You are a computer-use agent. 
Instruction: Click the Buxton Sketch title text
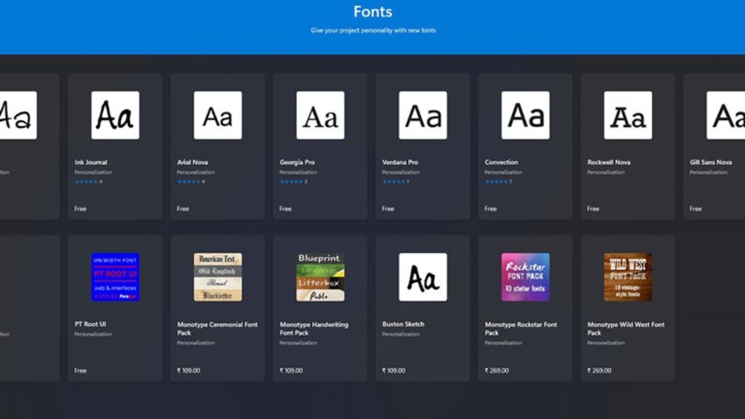pyautogui.click(x=403, y=324)
